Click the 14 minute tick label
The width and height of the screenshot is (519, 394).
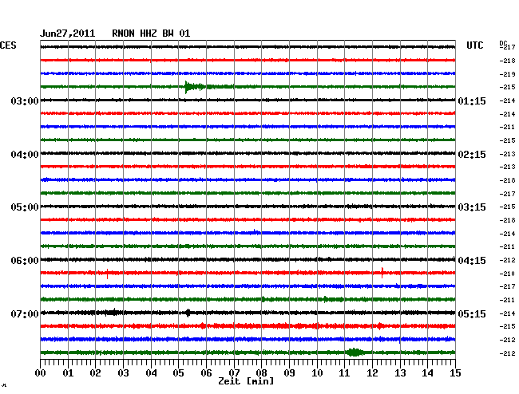point(427,372)
